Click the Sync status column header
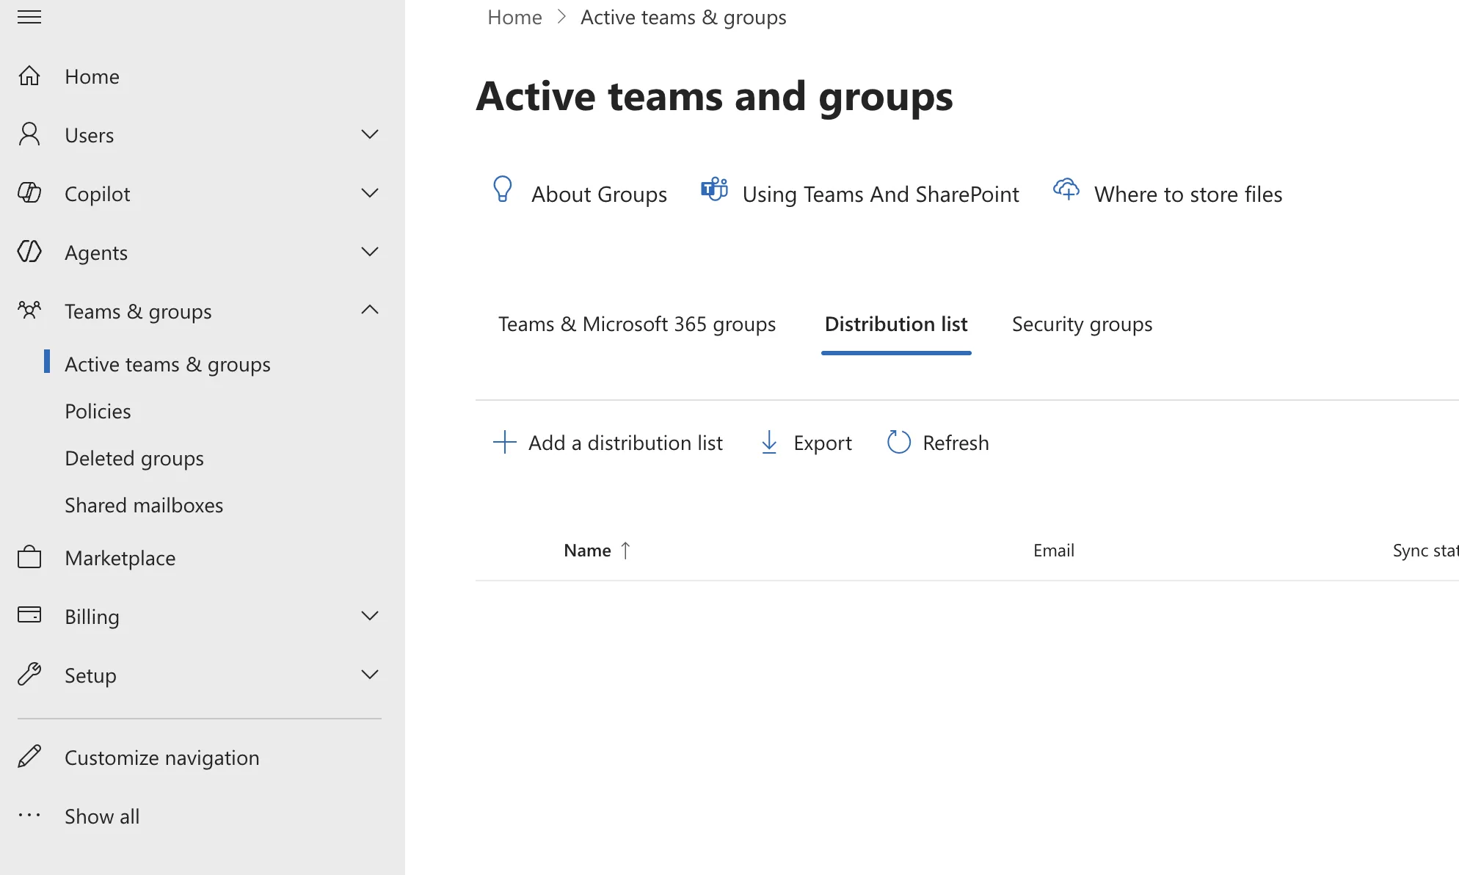The image size is (1459, 875). (1425, 551)
